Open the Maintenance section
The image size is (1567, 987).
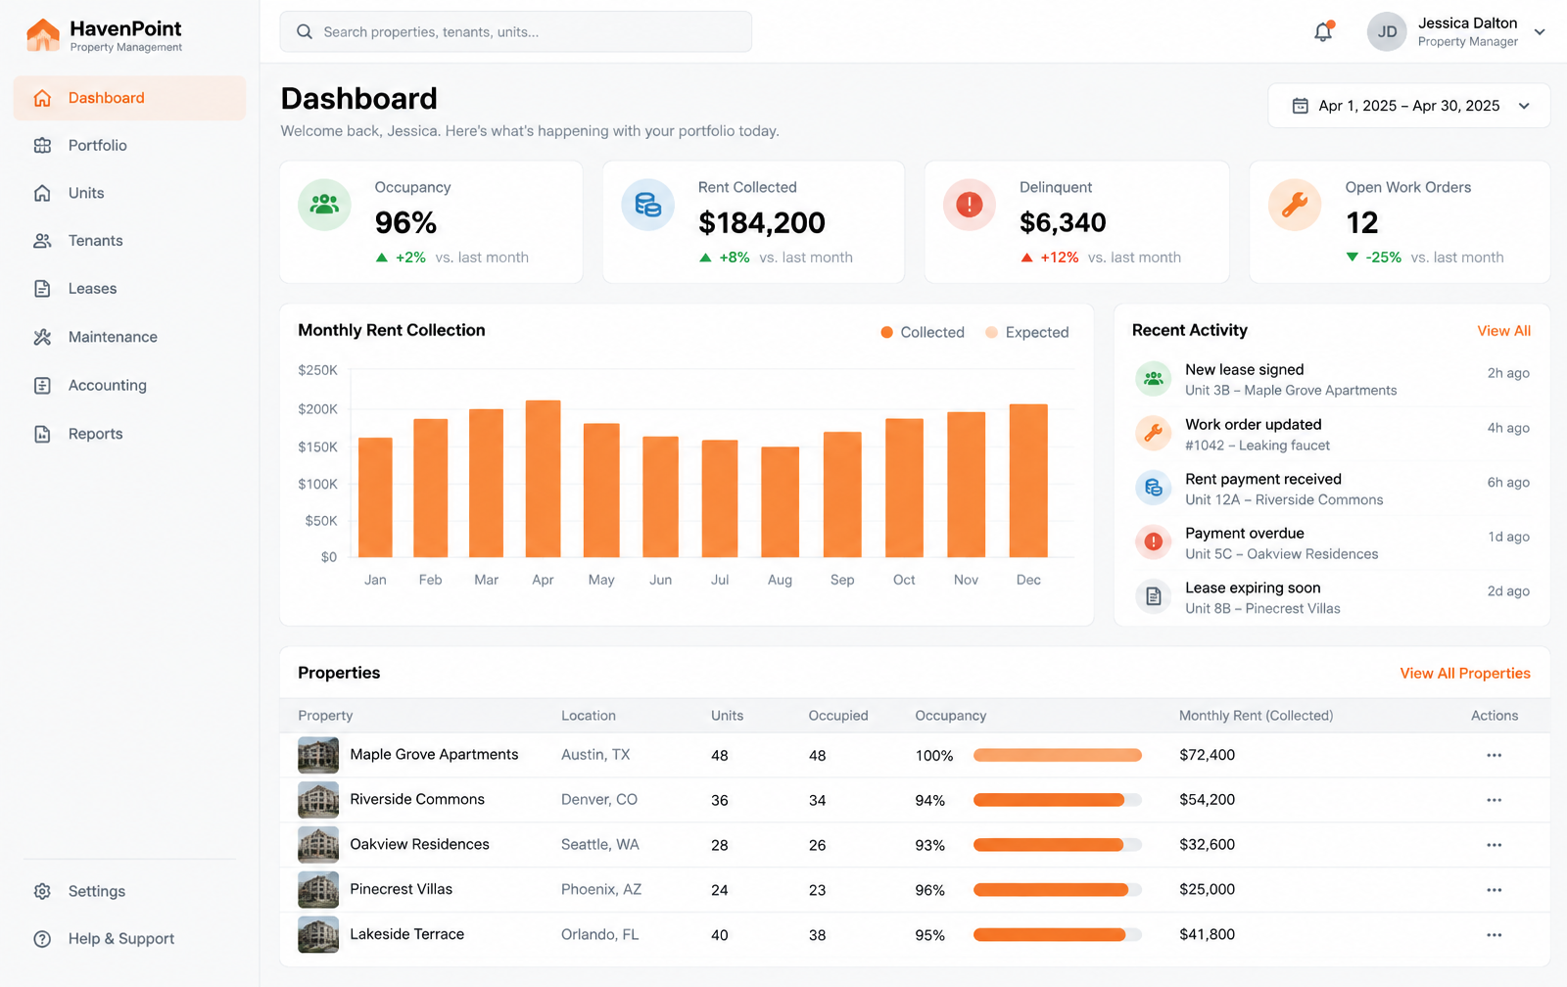tap(129, 337)
